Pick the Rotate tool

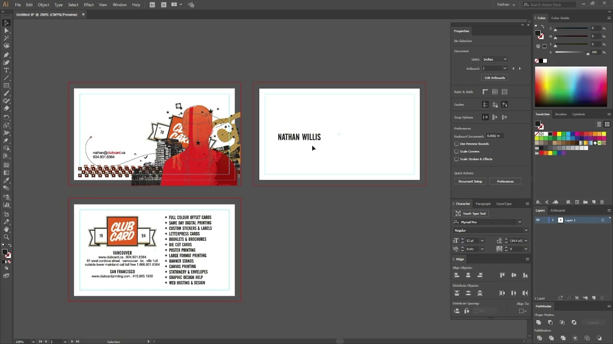point(7,118)
